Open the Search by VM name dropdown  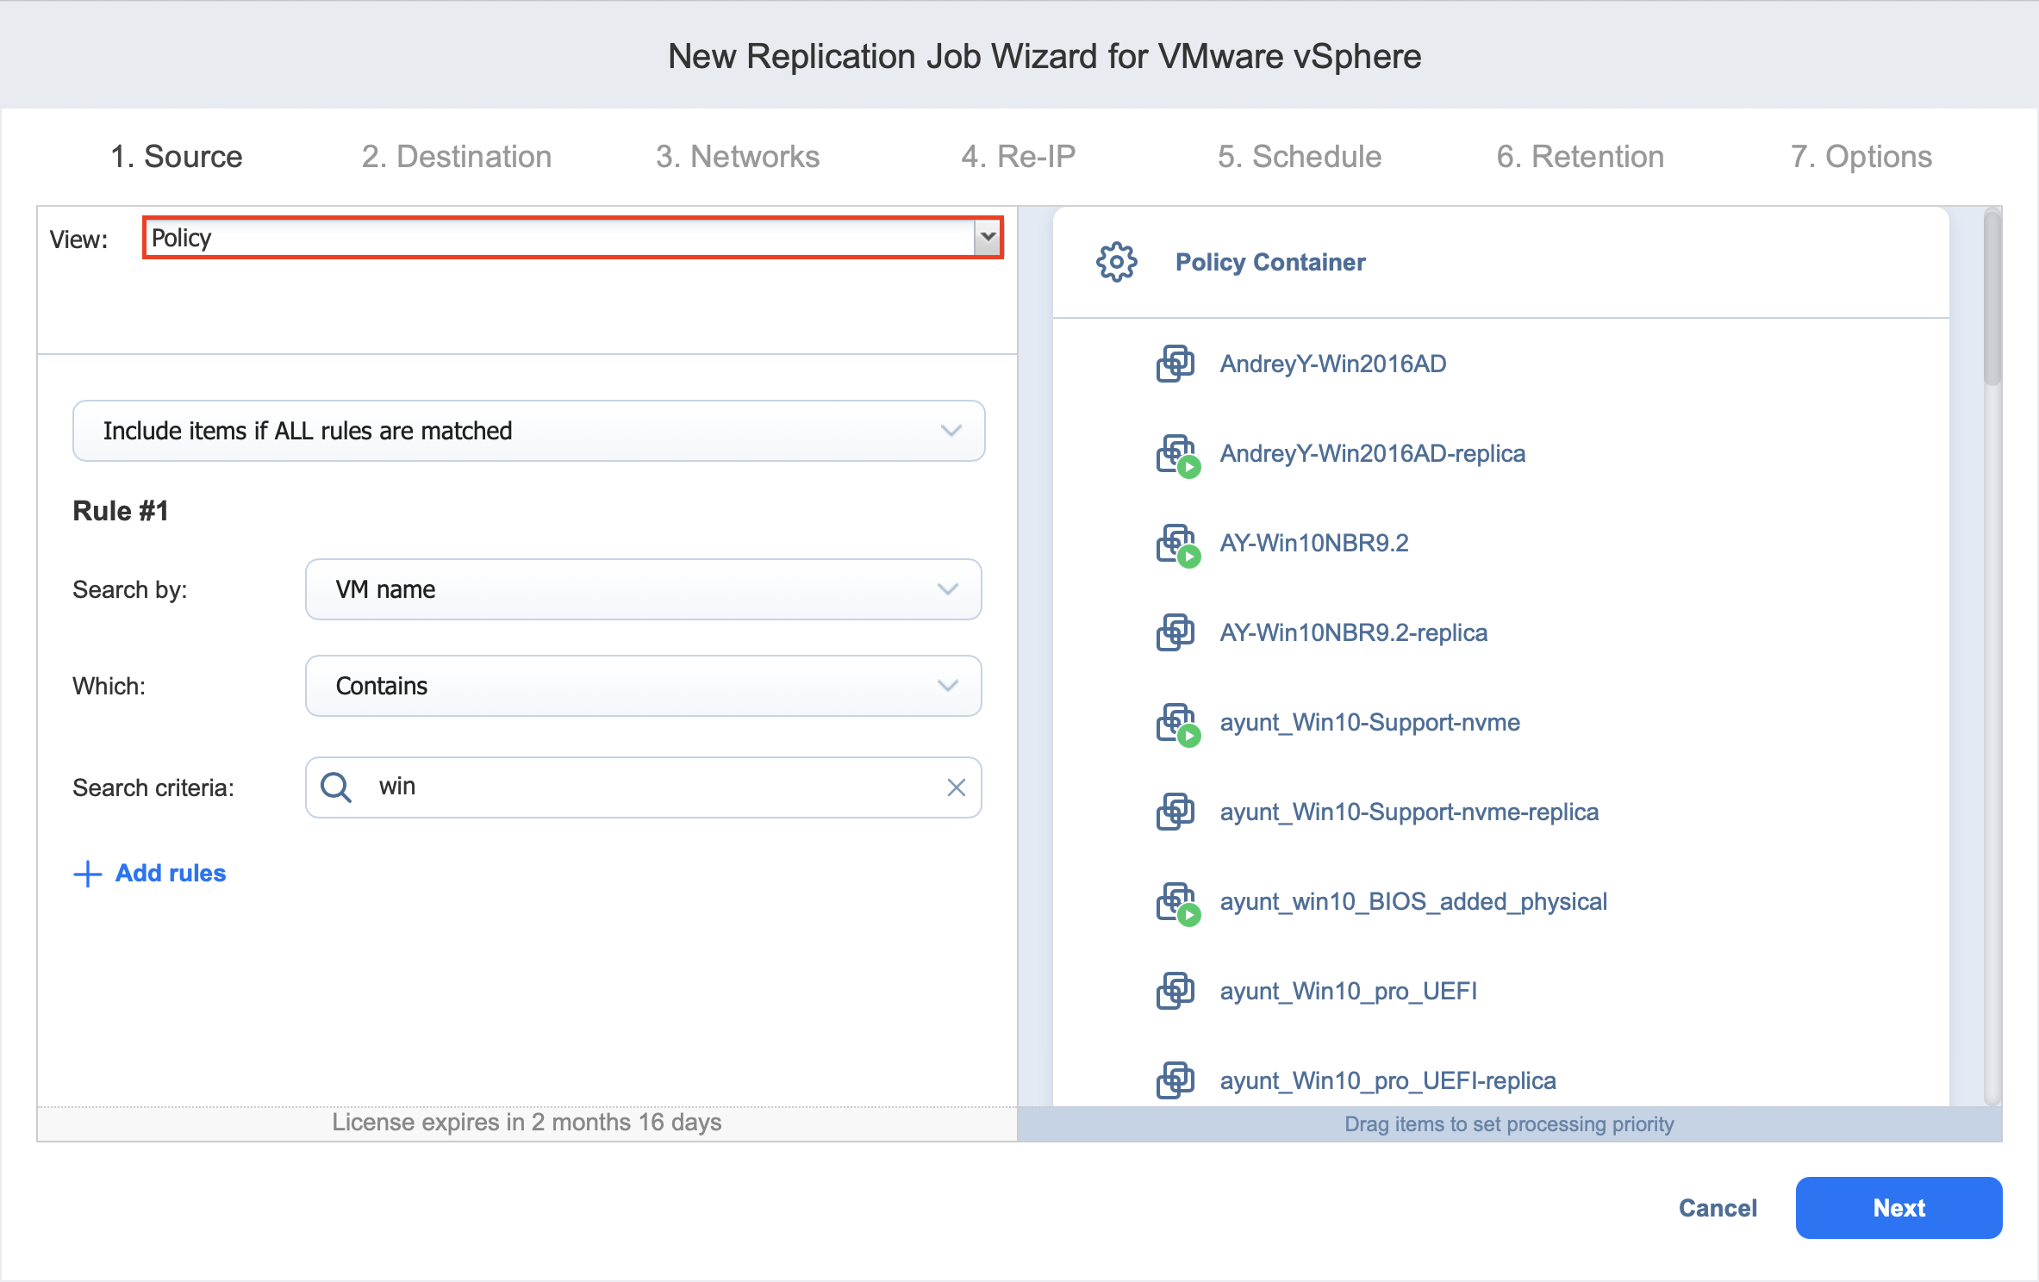click(643, 589)
